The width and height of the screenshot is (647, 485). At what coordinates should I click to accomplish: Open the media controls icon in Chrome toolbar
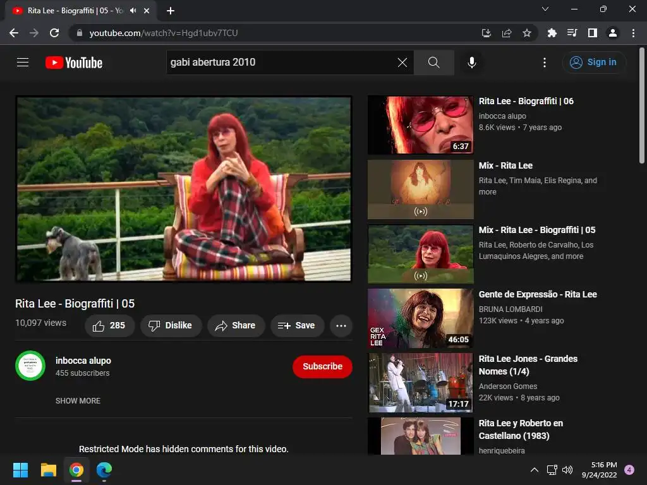(572, 33)
